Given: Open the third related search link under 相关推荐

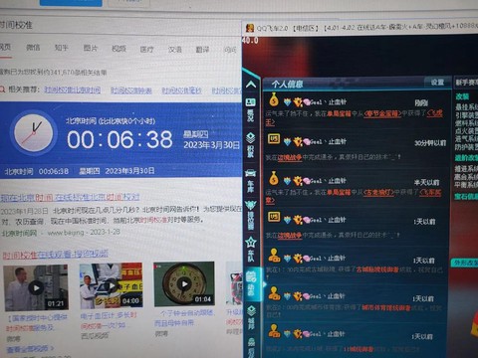Looking at the screenshot, I should (181, 90).
